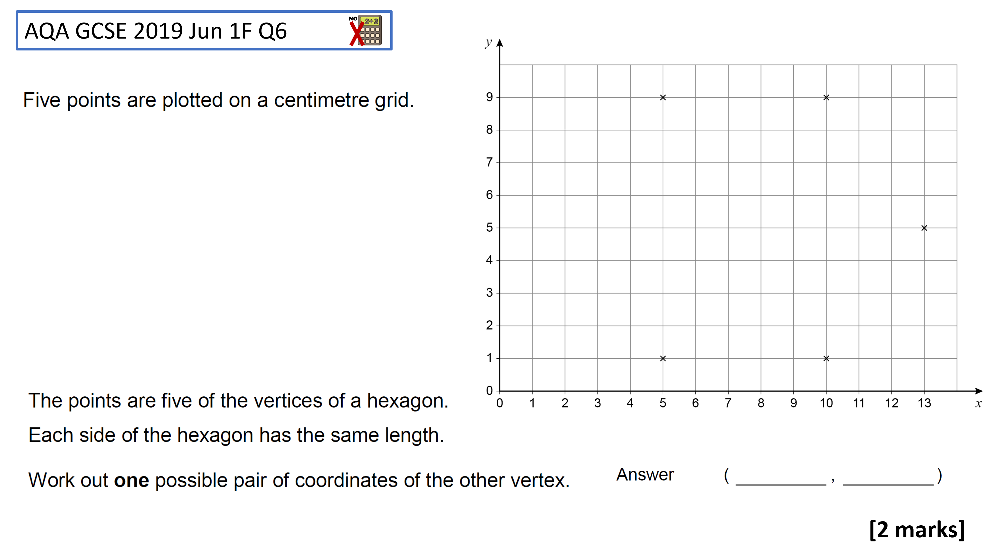Viewport: 995px width, 559px height.
Task: Click the no-calculator icon in title box
Action: (365, 31)
